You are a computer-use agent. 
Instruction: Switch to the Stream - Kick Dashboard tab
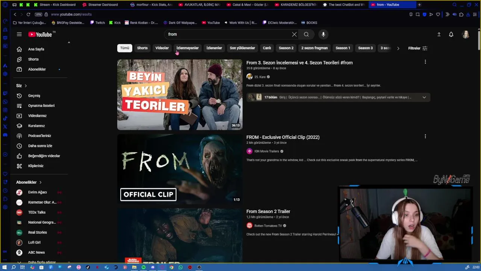(55, 5)
